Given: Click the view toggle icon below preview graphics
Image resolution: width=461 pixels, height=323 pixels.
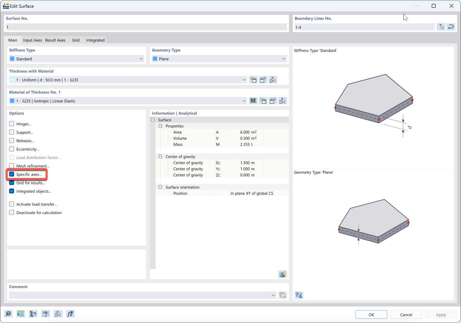Looking at the screenshot, I should click(x=299, y=295).
